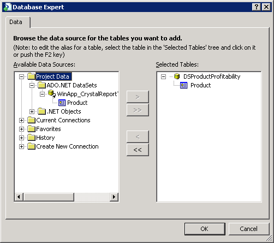274x243 pixels.
Task: Confirm with the OK button
Action: (205, 229)
